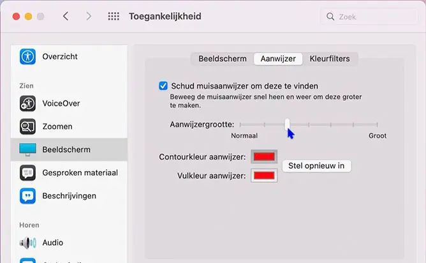Open the Kleurfilters tab

click(x=330, y=59)
